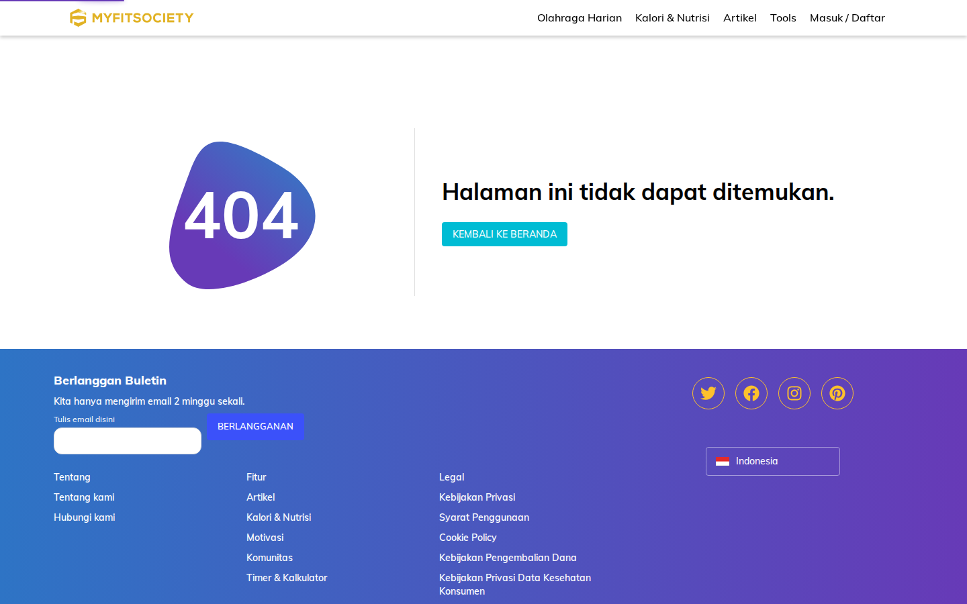Open the Cookie Policy footer link

pos(468,538)
